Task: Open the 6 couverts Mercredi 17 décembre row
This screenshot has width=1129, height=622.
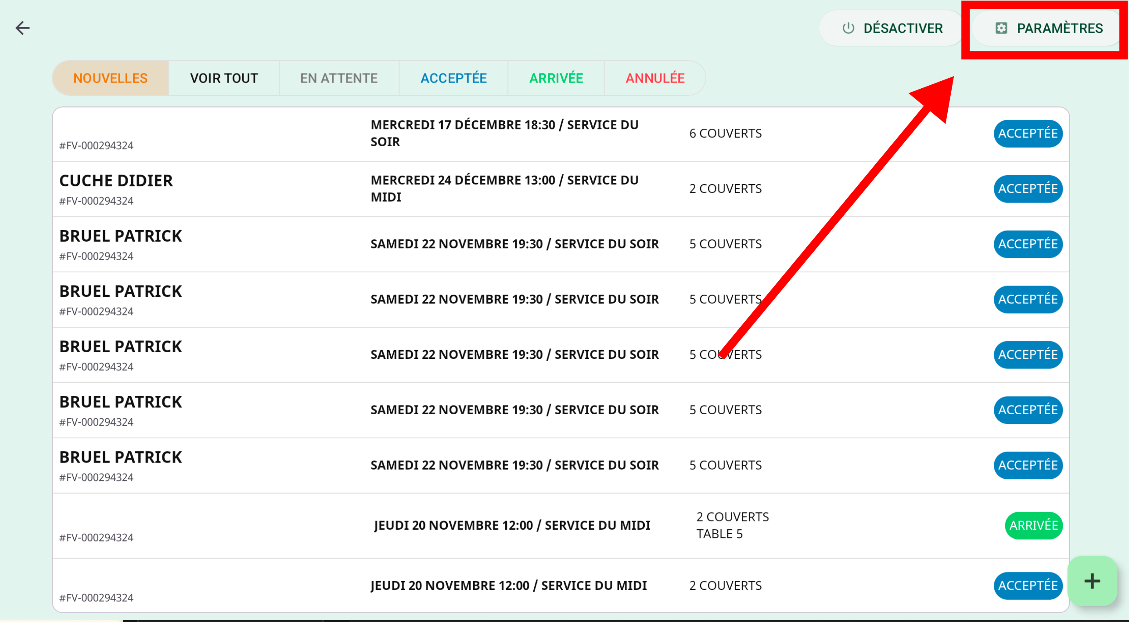Action: (x=504, y=134)
